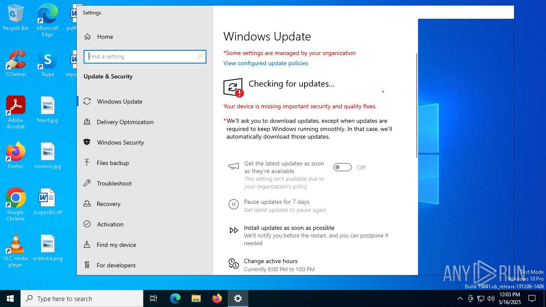The width and height of the screenshot is (546, 307).
Task: Launch Google Chrome desktop shortcut
Action: 16,205
